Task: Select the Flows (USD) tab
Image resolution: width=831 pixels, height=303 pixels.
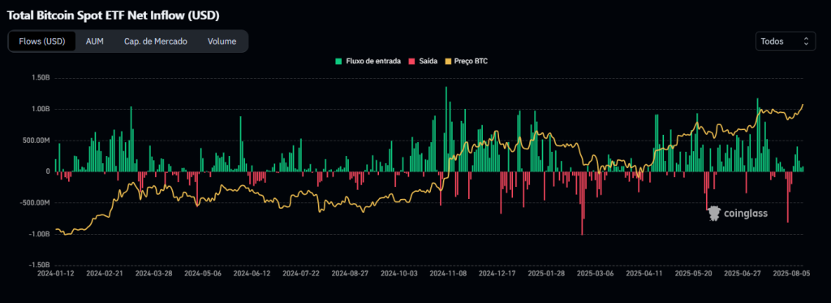Action: [42, 41]
